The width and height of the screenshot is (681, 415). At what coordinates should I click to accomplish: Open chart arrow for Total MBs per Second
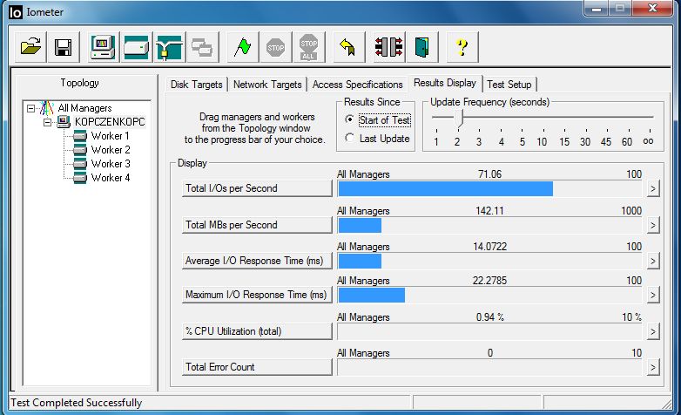click(652, 225)
